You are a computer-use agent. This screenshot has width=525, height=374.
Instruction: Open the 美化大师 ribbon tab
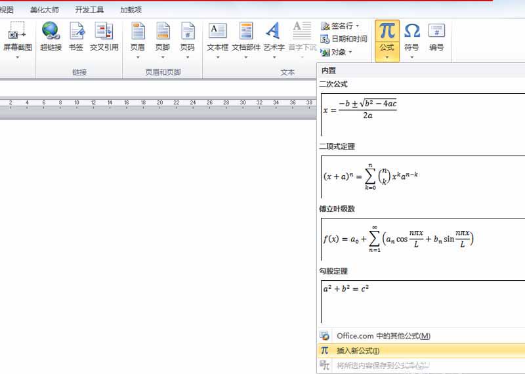tap(44, 10)
